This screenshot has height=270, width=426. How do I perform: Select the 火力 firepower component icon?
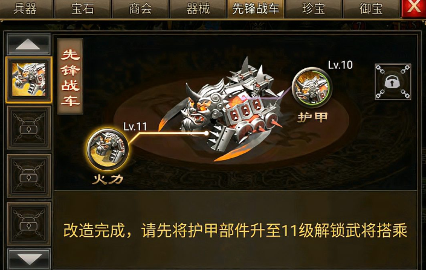click(108, 149)
